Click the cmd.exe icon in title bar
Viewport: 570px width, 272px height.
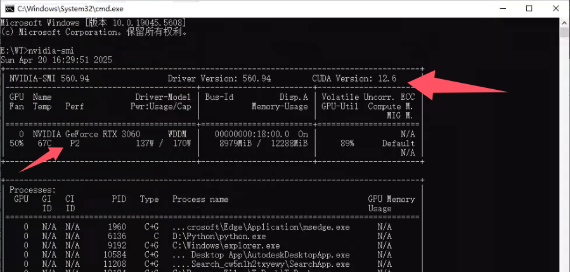click(x=10, y=8)
